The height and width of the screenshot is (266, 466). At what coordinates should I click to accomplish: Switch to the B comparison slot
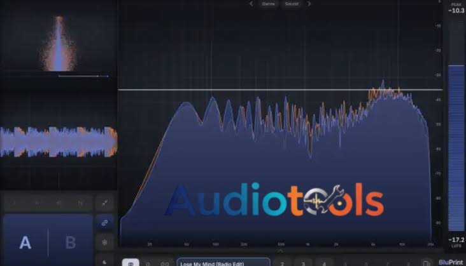[71, 243]
